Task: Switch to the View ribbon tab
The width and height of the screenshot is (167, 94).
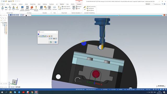Action: pos(67,4)
